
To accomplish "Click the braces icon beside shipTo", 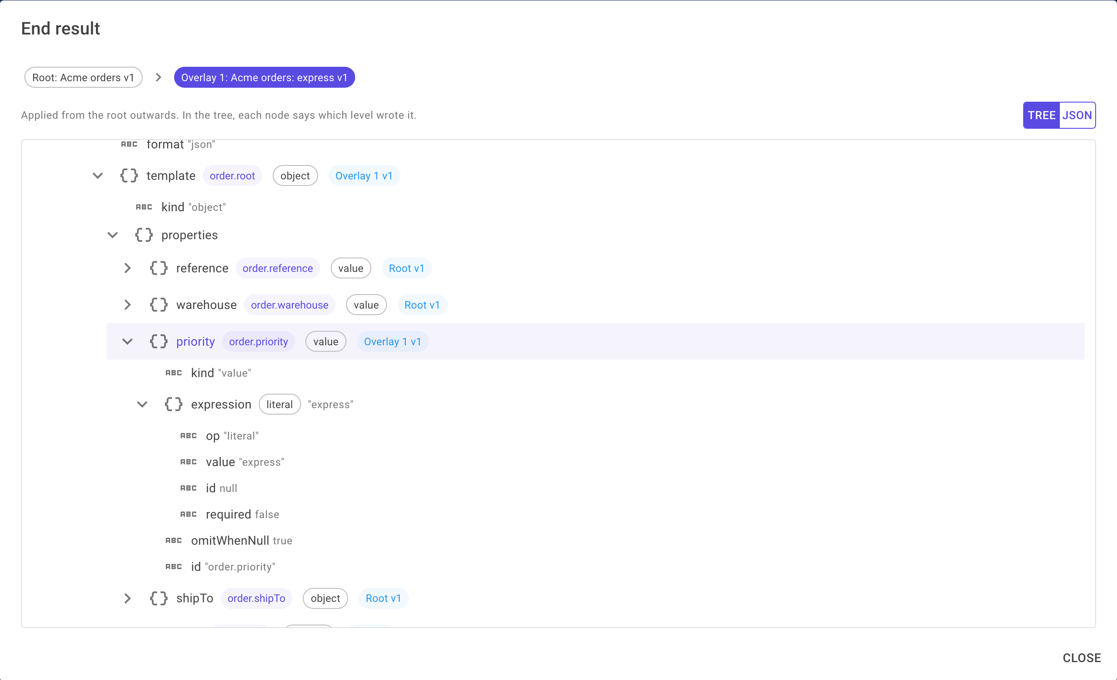I will click(159, 598).
